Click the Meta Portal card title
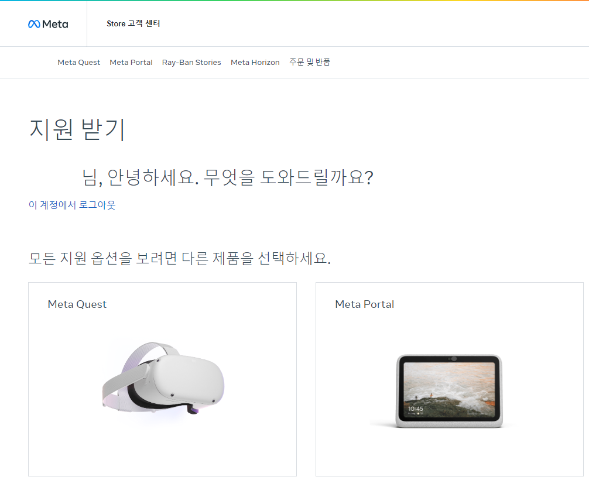This screenshot has height=487, width=589. pyautogui.click(x=364, y=304)
